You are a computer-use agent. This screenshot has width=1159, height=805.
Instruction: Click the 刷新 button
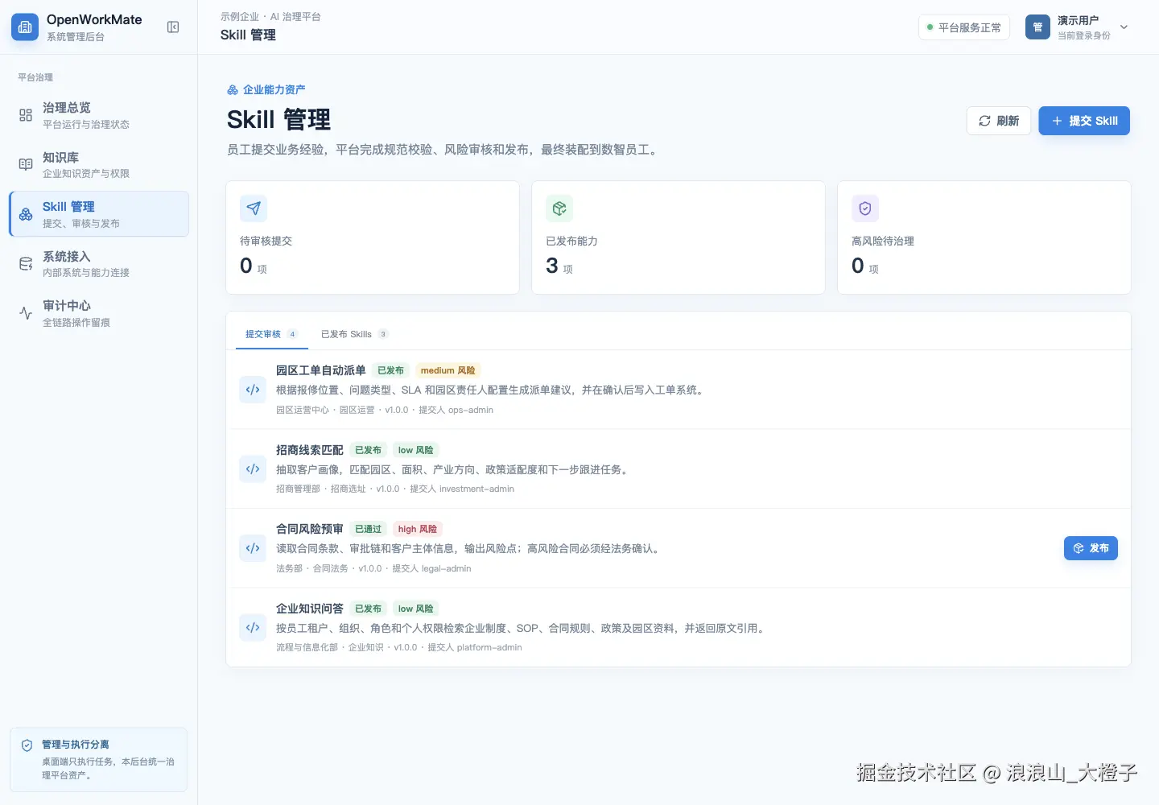pyautogui.click(x=999, y=121)
